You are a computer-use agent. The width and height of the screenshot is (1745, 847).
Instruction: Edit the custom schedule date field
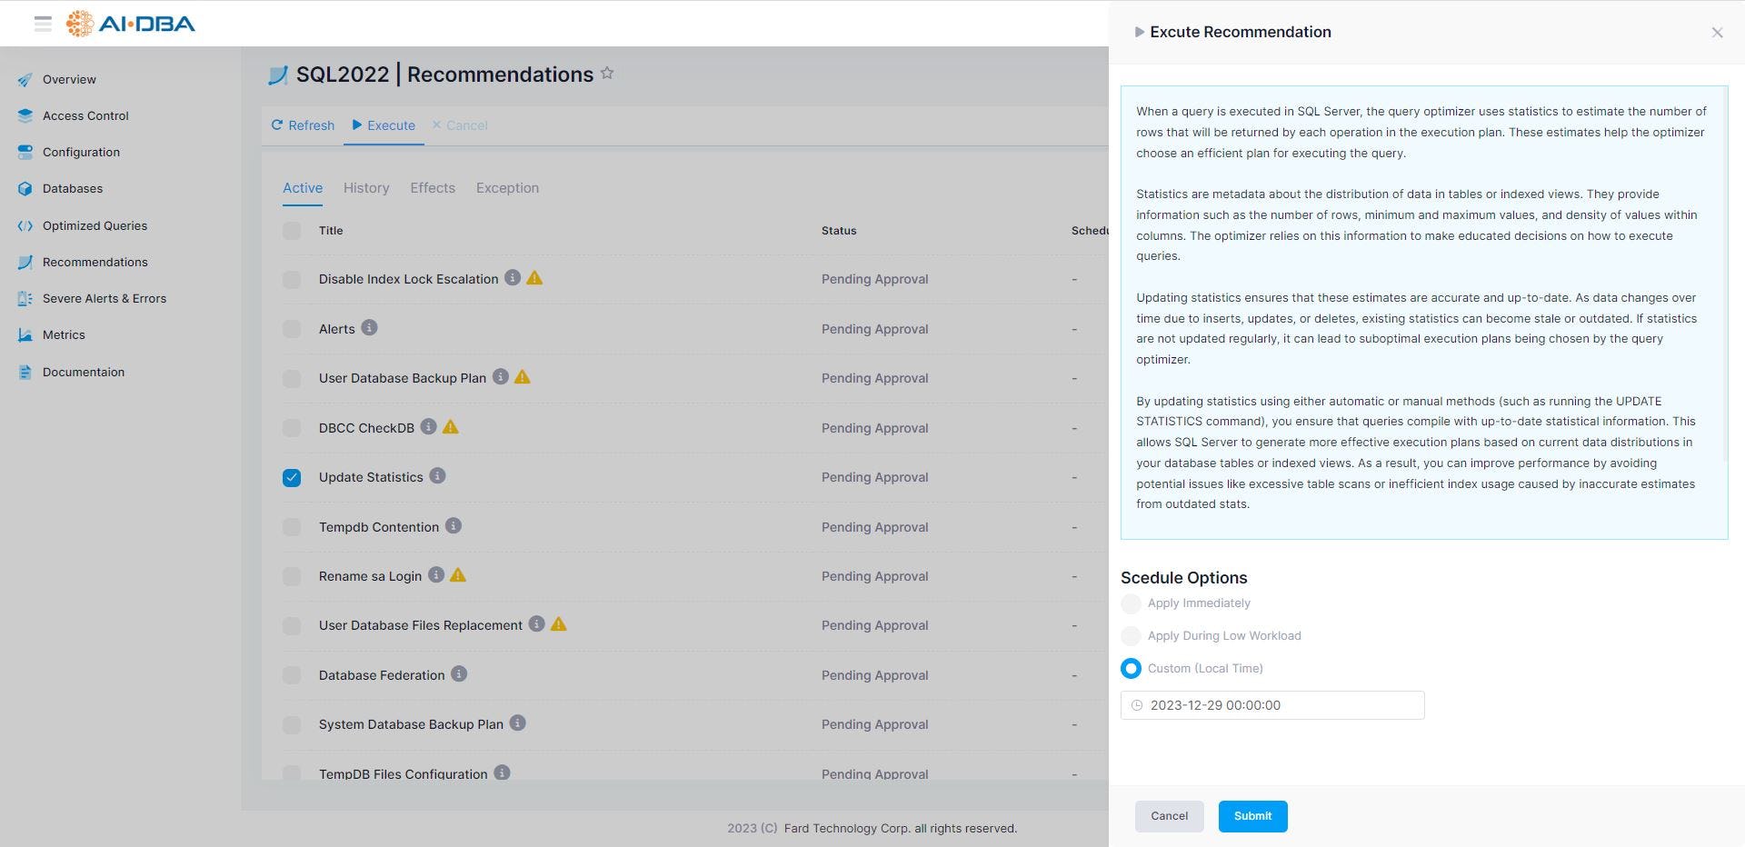[1272, 704]
